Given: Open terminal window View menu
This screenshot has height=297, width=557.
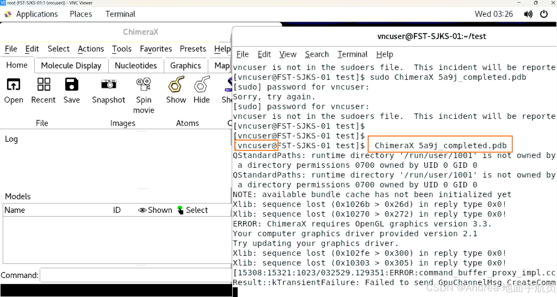Looking at the screenshot, I should pos(288,54).
